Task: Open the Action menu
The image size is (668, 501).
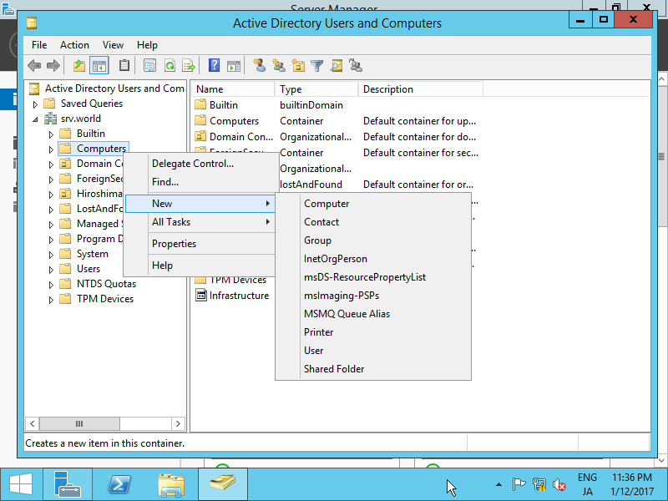Action: click(74, 45)
